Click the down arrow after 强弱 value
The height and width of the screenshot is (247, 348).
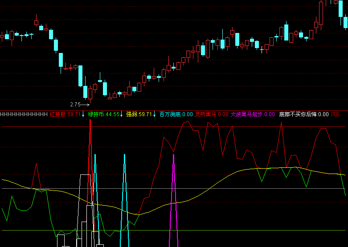coord(155,114)
